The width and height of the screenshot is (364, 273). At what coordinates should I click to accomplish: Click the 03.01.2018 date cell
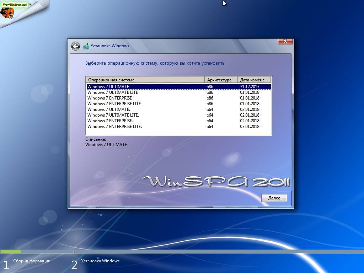250,127
